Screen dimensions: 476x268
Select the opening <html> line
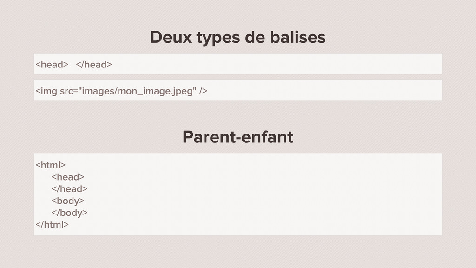(x=50, y=165)
